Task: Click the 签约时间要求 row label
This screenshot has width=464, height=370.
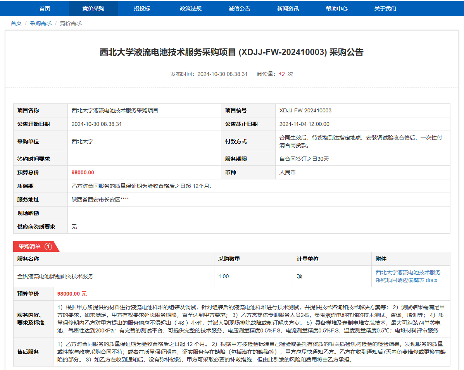Action: [x=33, y=159]
